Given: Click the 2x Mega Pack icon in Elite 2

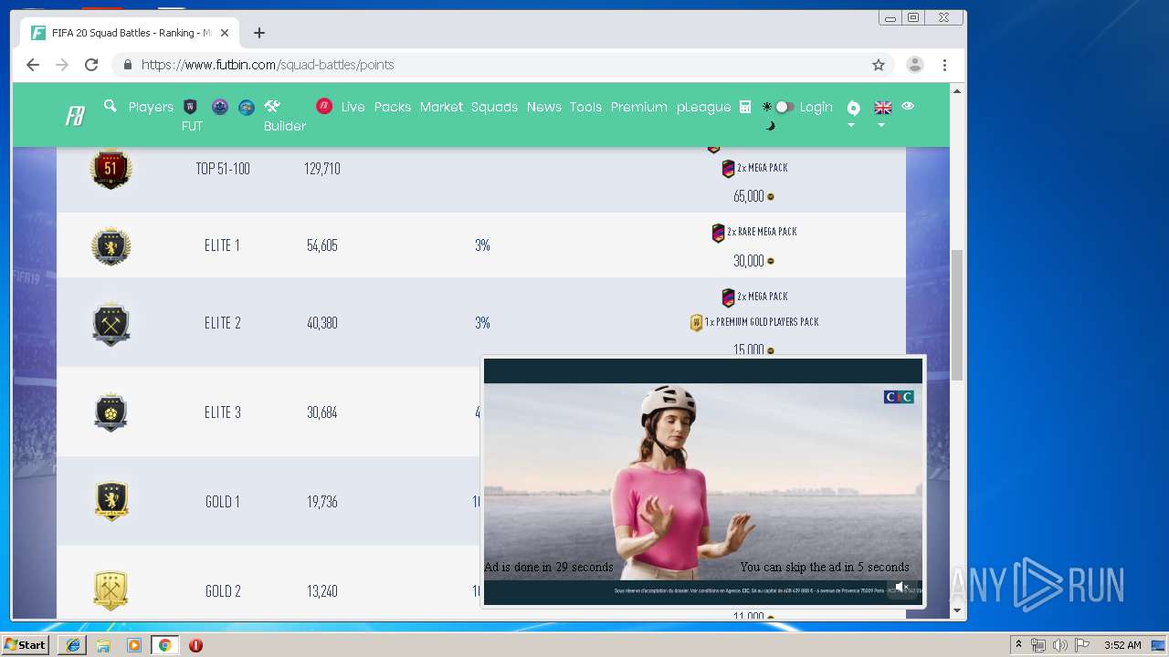Looking at the screenshot, I should (728, 297).
